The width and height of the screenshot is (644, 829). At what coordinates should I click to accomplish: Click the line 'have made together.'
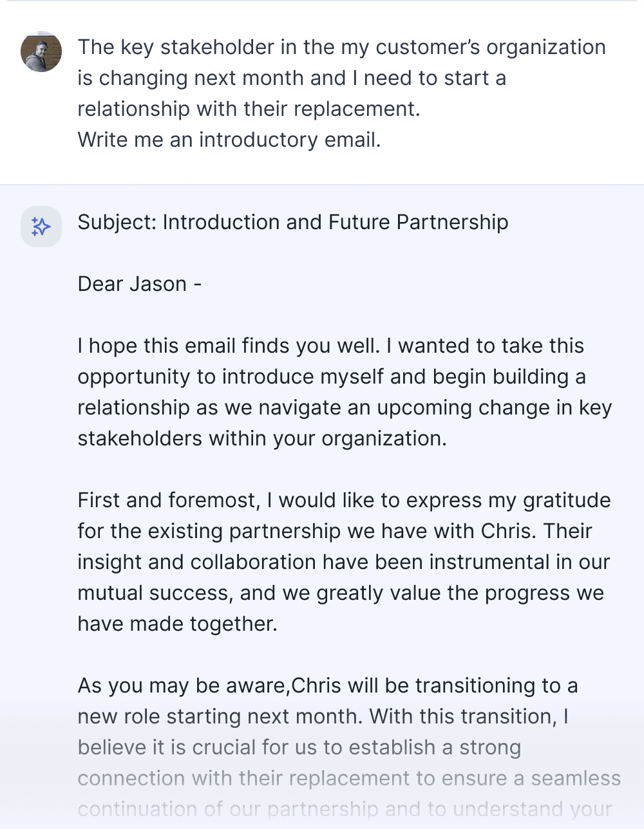[178, 624]
